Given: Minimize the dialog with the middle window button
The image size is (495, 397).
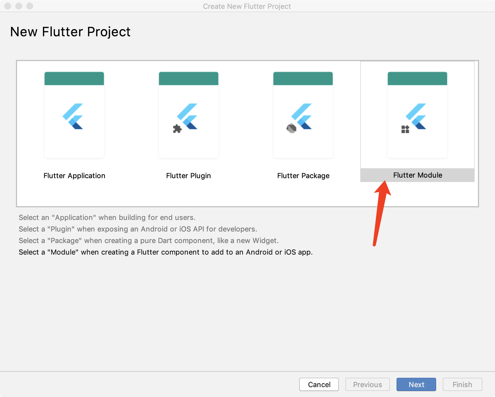Looking at the screenshot, I should (19, 6).
